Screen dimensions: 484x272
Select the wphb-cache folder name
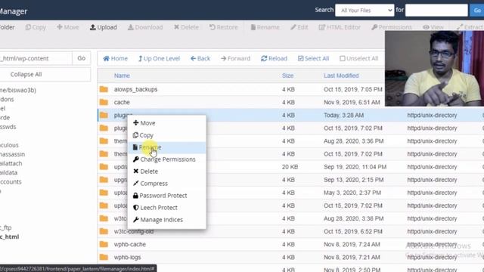(129, 244)
